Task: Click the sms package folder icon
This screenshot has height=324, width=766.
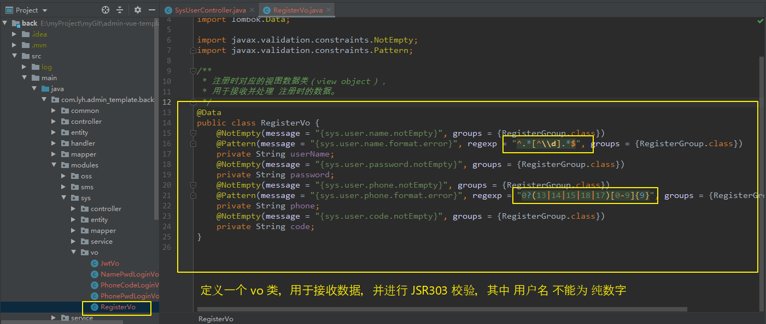Action: click(x=75, y=187)
